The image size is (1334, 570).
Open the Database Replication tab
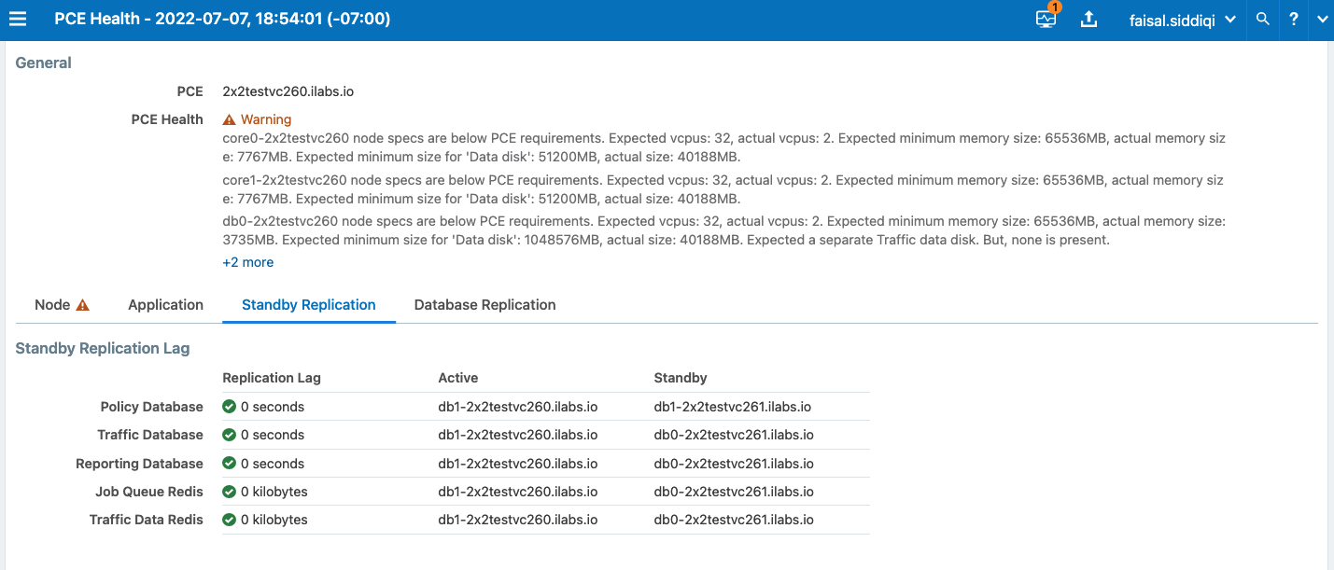pyautogui.click(x=484, y=304)
